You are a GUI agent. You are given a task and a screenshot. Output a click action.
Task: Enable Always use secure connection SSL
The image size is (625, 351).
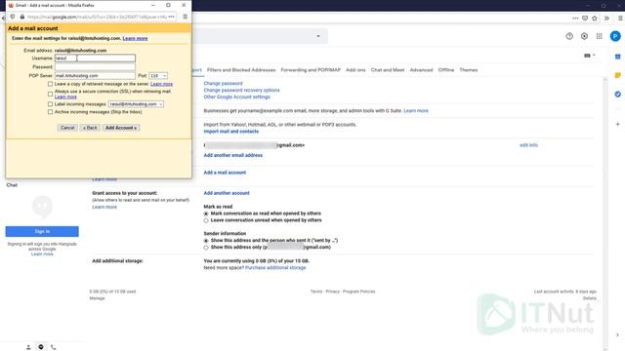coord(50,94)
